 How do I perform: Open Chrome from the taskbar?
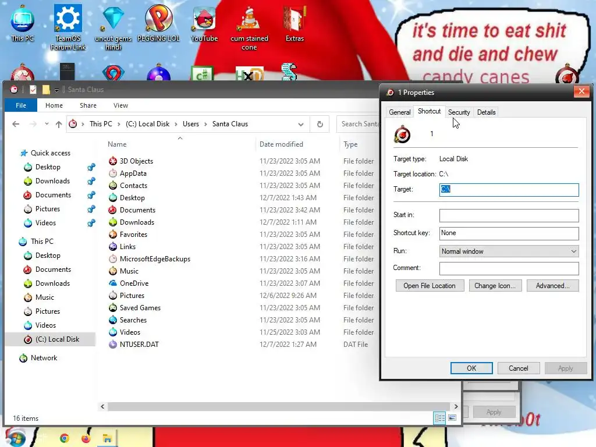pos(65,438)
